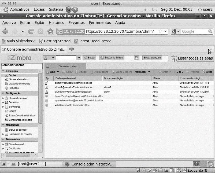Click the Firefox back arrow icon
This screenshot has width=215, height=173.
(x=5, y=31)
